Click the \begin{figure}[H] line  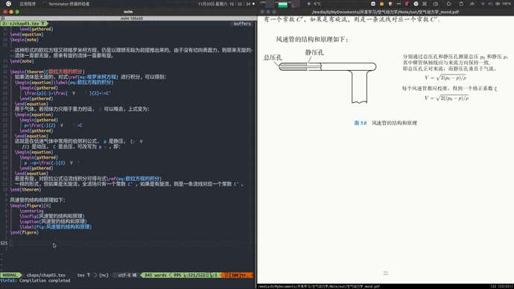pyautogui.click(x=31, y=206)
